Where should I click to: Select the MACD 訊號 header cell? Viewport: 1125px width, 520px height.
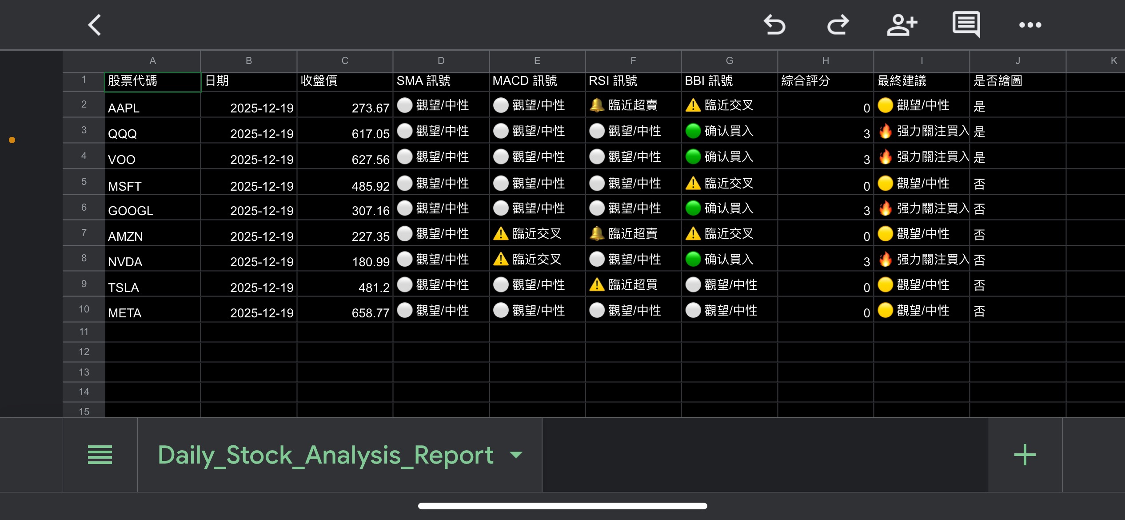[537, 82]
